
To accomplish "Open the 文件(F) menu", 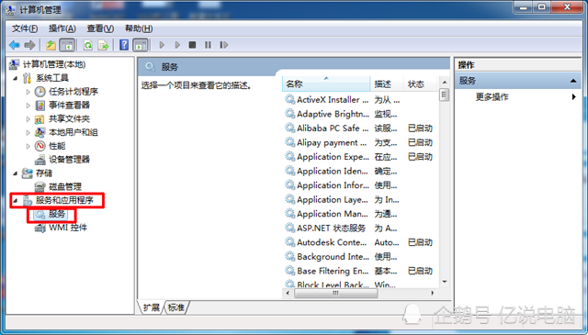I will pyautogui.click(x=25, y=28).
